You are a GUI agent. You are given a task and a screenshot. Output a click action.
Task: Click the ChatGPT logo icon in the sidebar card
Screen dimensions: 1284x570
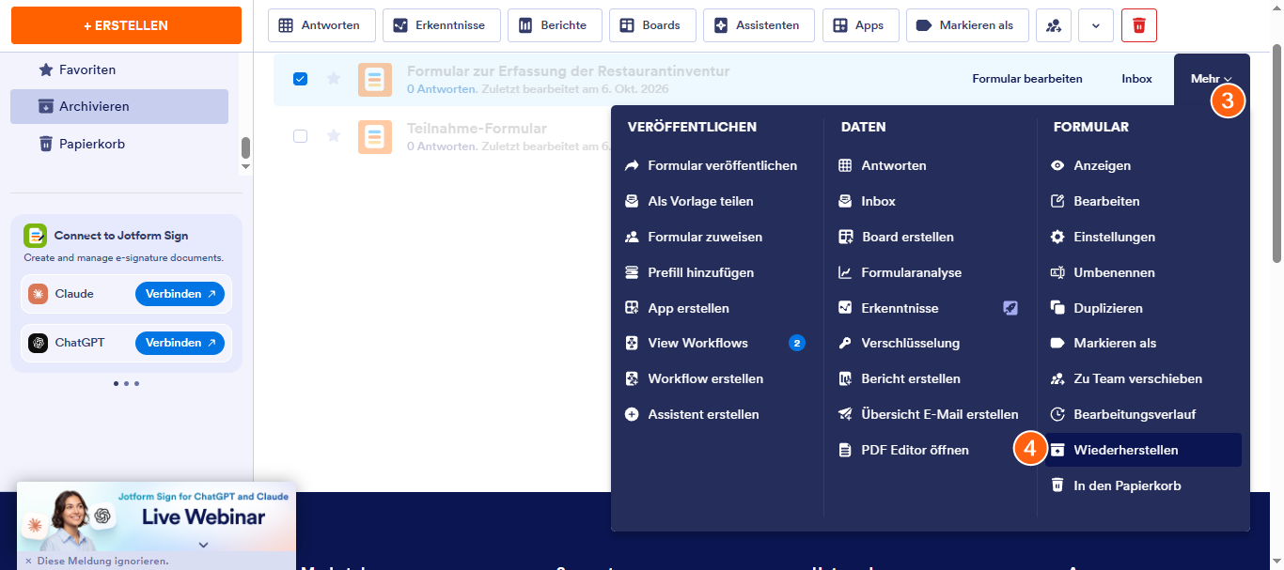pyautogui.click(x=39, y=343)
